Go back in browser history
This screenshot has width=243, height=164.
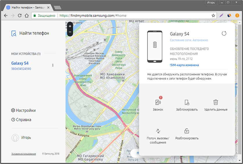[x=6, y=15]
